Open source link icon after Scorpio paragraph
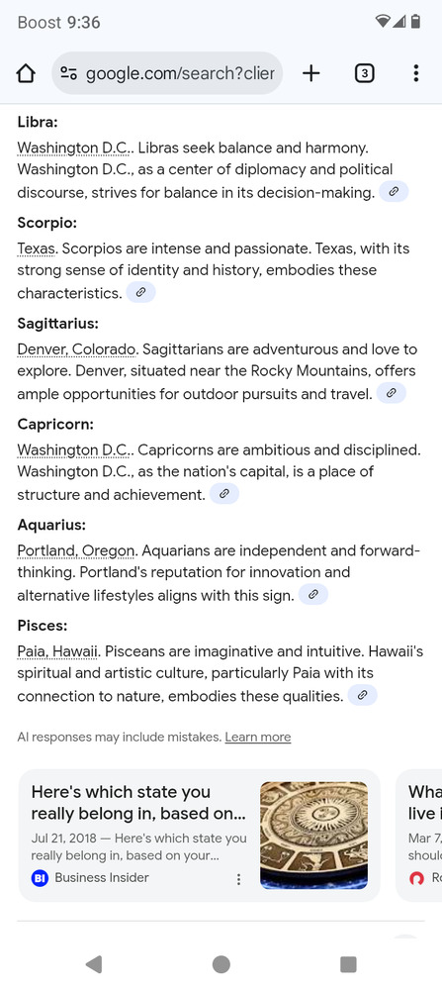 click(x=140, y=293)
